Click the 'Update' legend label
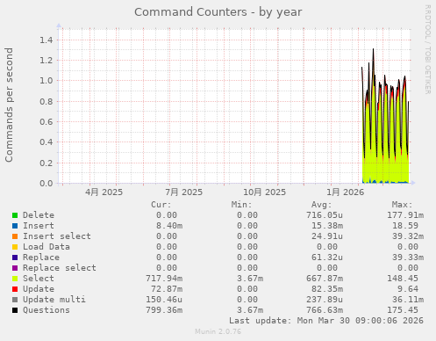This screenshot has width=436, height=341. (39, 289)
